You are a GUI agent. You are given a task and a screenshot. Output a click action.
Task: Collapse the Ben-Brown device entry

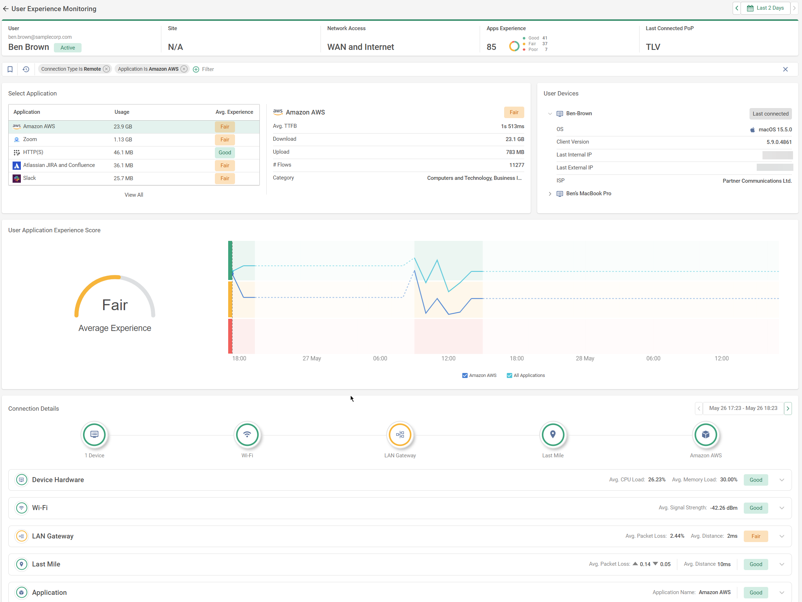550,114
